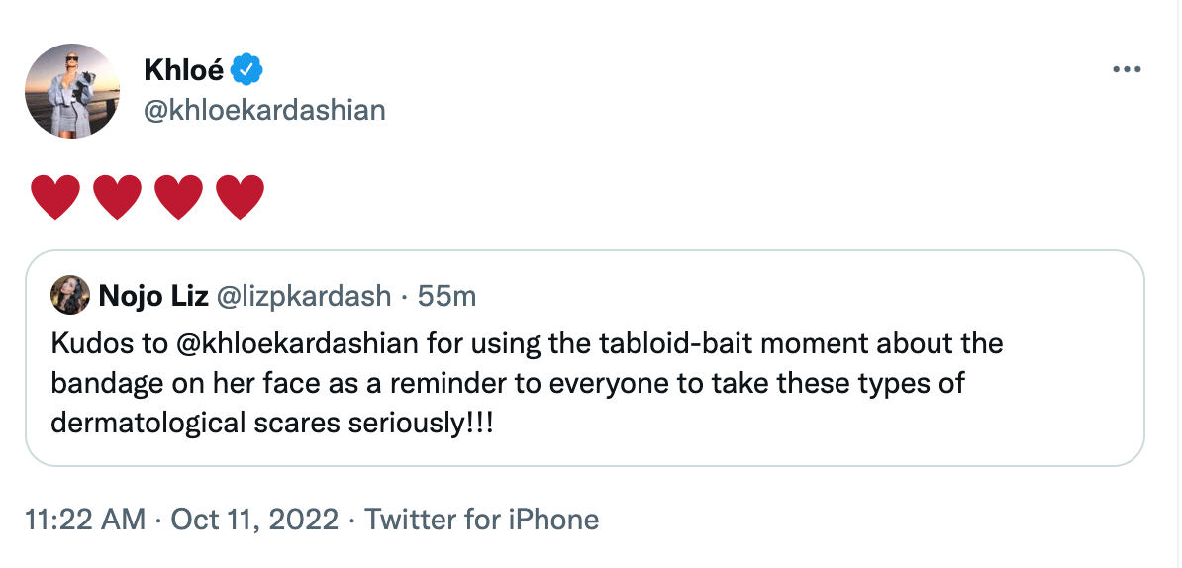This screenshot has height=568, width=1182.
Task: Click the 55m quoted tweet timestamp
Action: (x=446, y=295)
